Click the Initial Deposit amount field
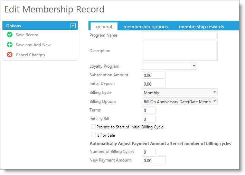This screenshot has height=175, width=245. click(153, 84)
